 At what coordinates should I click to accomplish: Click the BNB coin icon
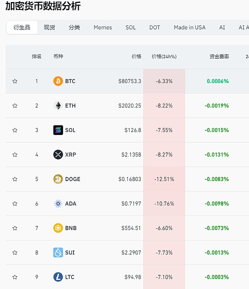coord(58,228)
